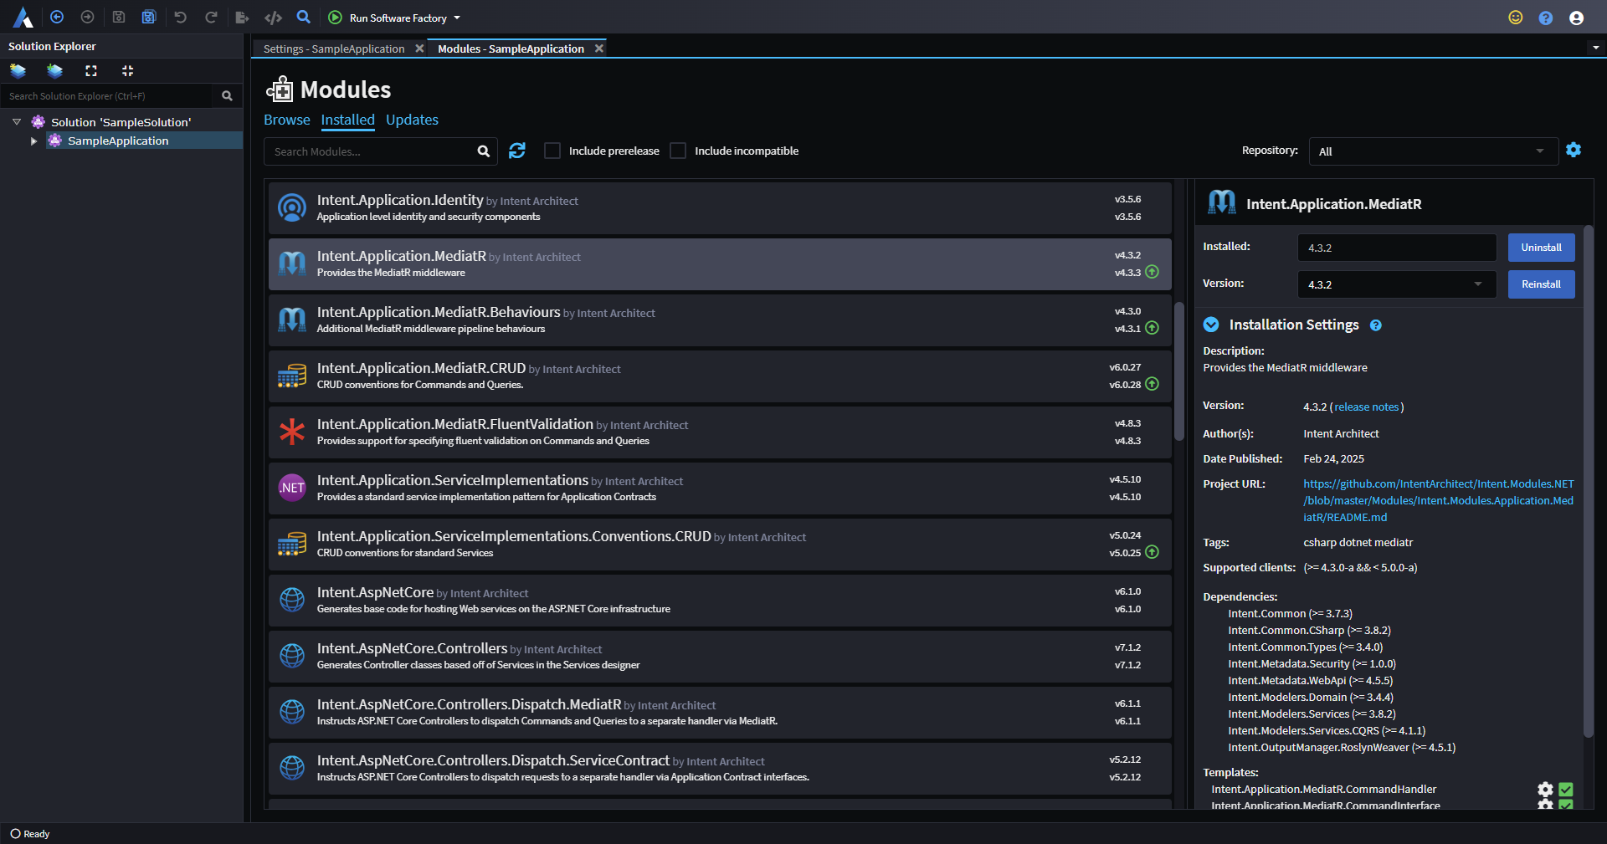Click the Search Solution Explorer field
Screen dimensions: 1607x844
pyautogui.click(x=110, y=96)
